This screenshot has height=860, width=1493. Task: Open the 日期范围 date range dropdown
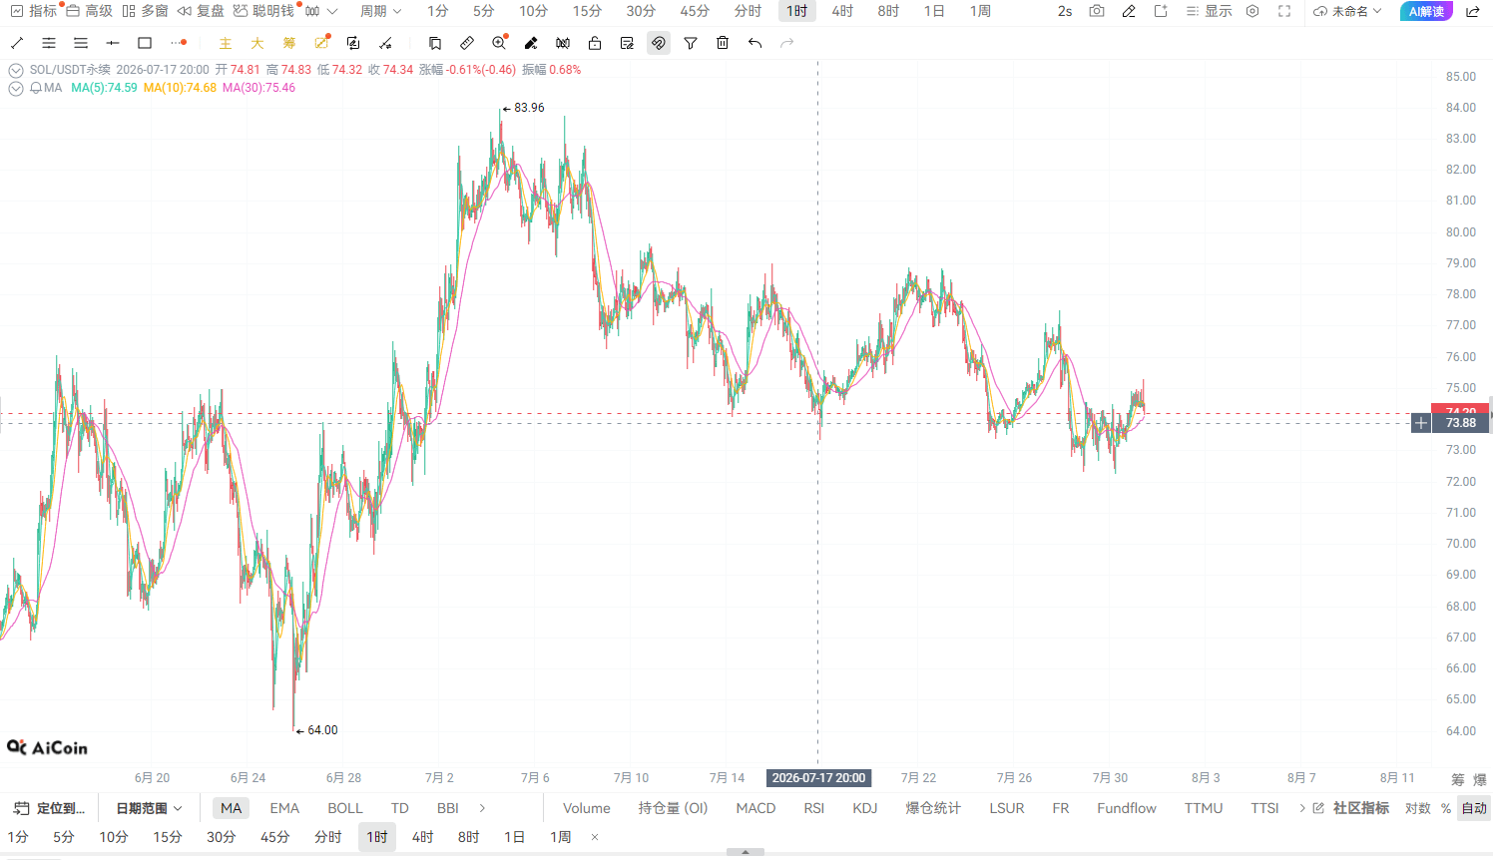[150, 808]
